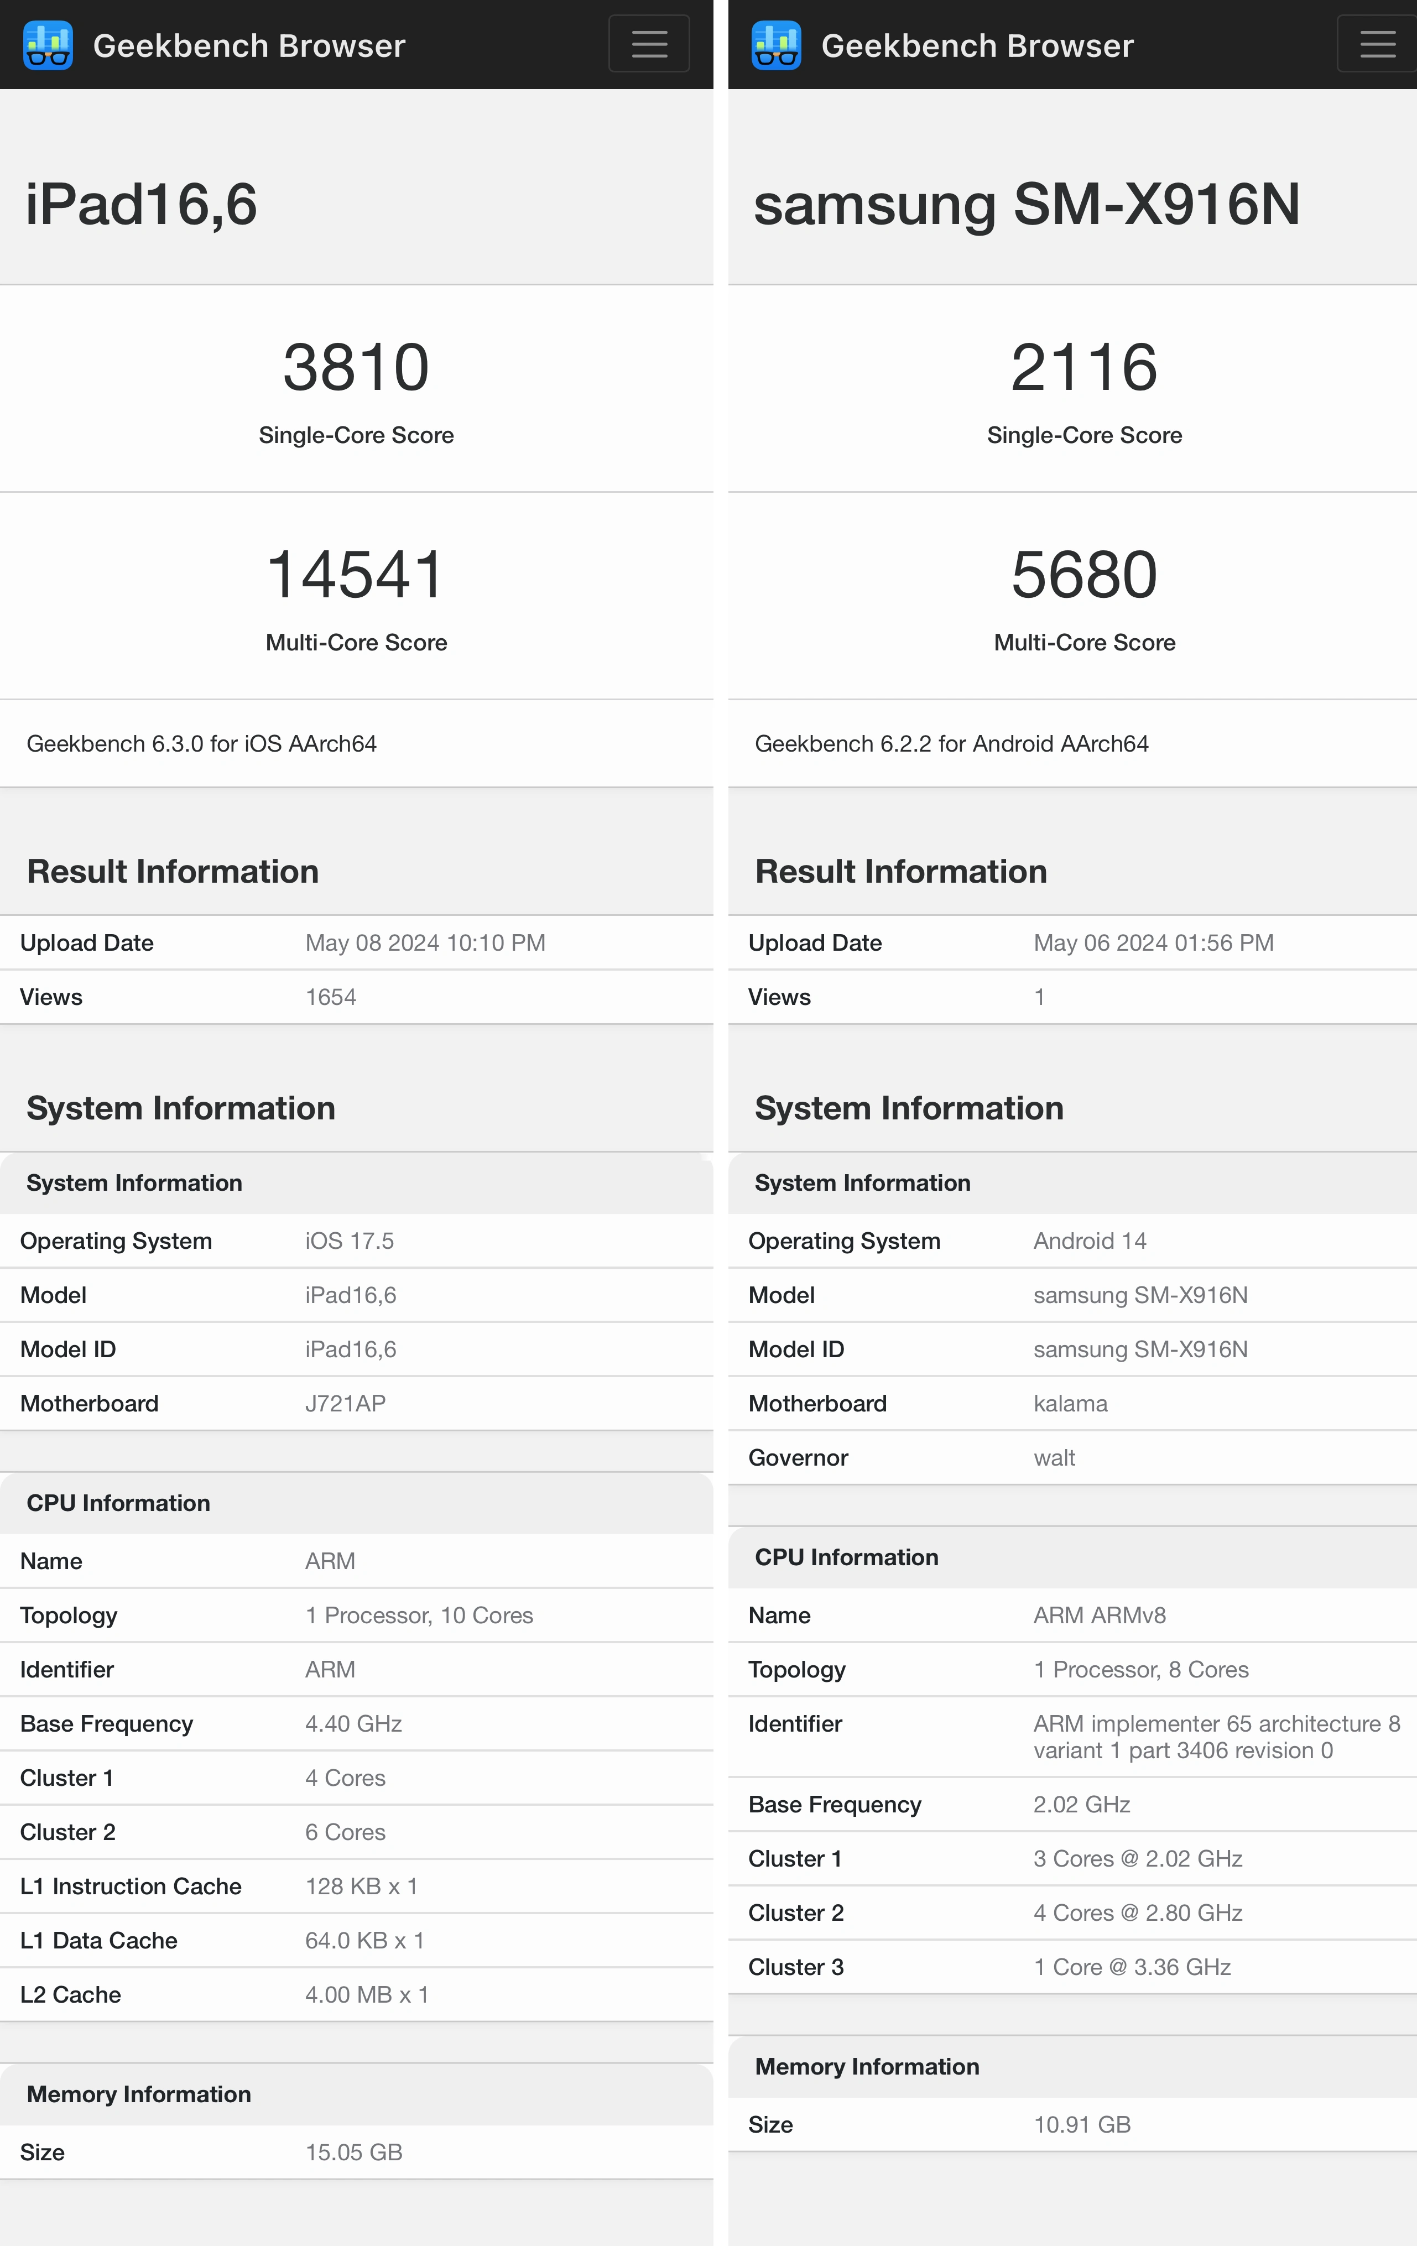
Task: Click upload date 'May 06 2024 01:56 PM'
Action: pos(1154,943)
